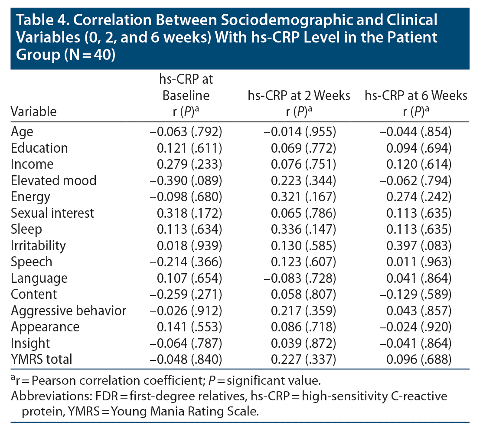This screenshot has width=483, height=432.
Task: Click the Sexual interest row label
Action: [x=52, y=213]
